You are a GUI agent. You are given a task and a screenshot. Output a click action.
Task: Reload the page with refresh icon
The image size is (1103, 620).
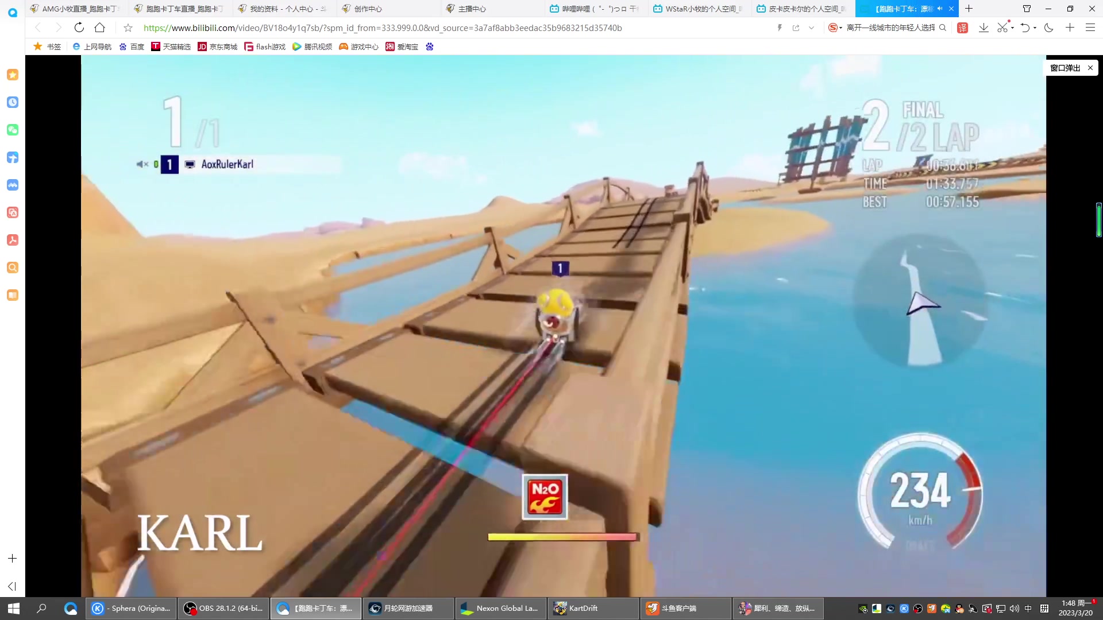(x=79, y=28)
